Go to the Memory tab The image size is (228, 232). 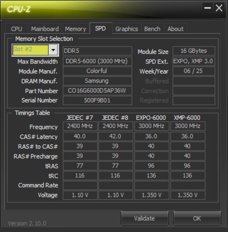[x=75, y=29]
